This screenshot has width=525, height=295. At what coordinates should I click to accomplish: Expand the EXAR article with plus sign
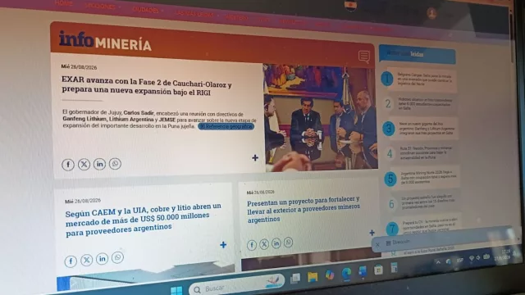[x=255, y=157]
